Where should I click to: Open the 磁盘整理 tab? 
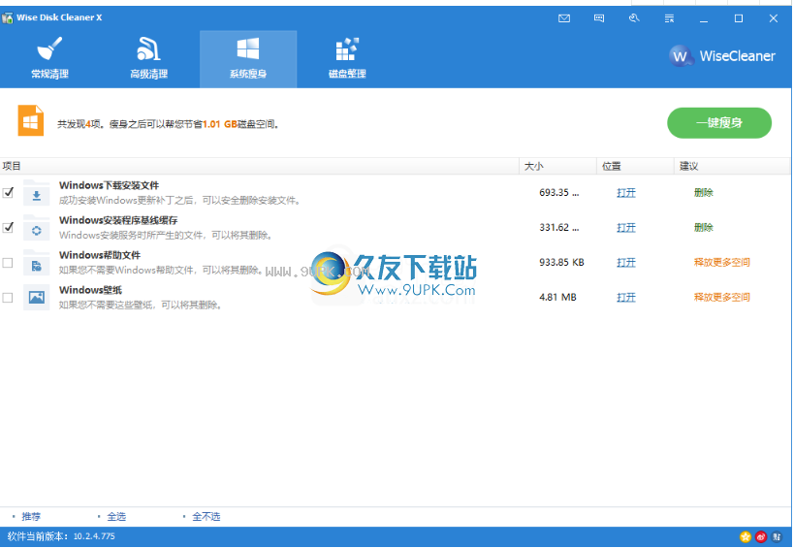[347, 59]
